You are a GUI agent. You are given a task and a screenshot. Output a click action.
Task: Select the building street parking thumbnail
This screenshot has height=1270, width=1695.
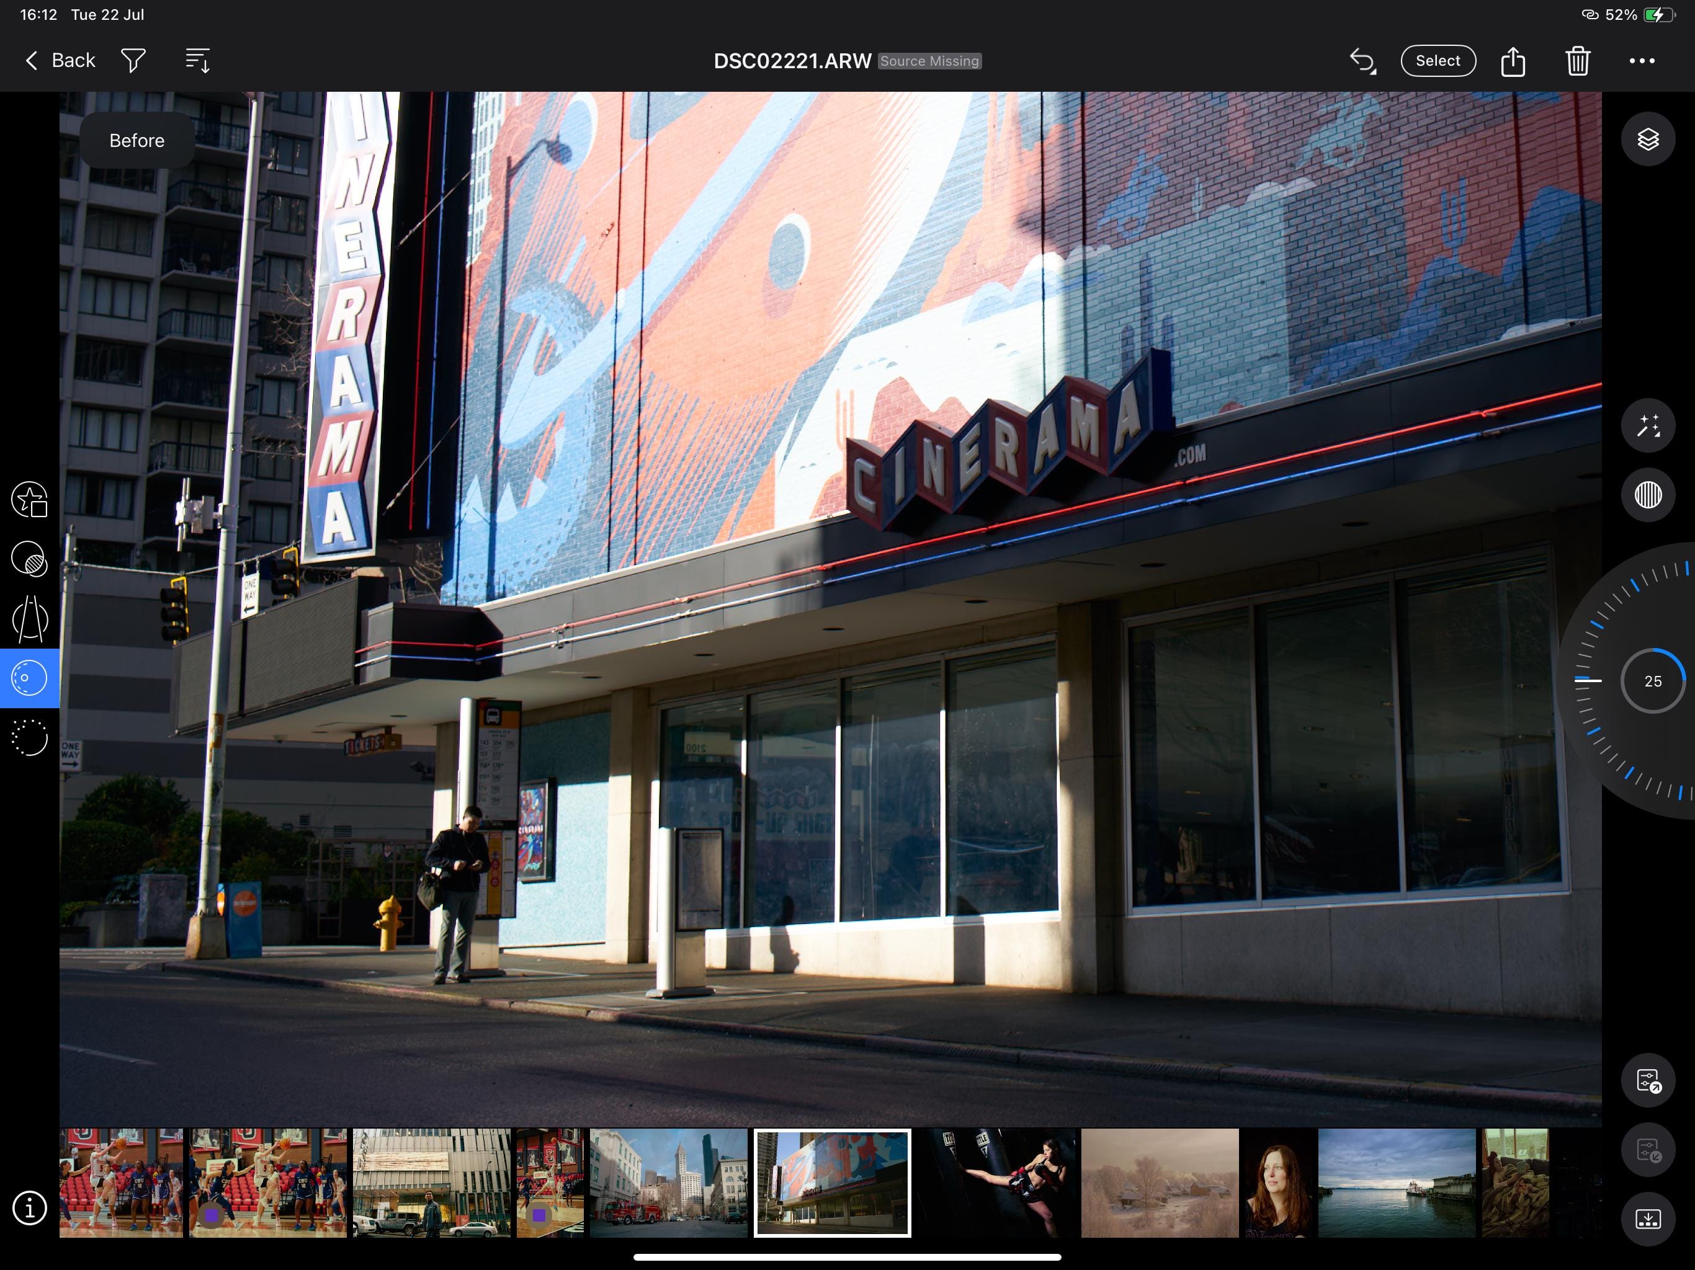coord(431,1183)
